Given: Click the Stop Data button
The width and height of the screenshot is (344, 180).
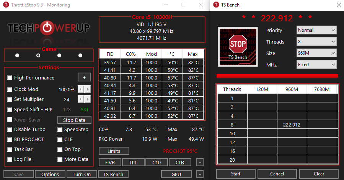Looking at the screenshot, I should click(x=74, y=120).
